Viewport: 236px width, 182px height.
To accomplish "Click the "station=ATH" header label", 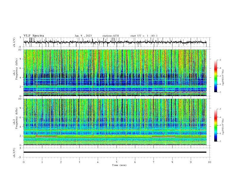I will coord(111,36).
